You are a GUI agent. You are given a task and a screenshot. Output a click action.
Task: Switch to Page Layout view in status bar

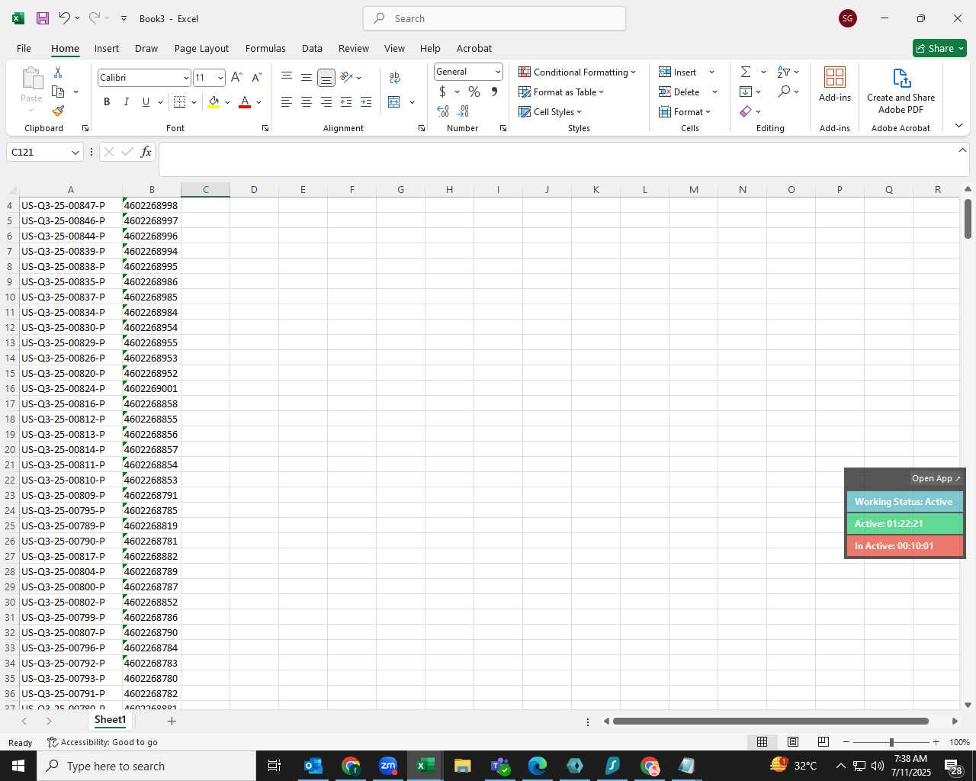point(793,742)
